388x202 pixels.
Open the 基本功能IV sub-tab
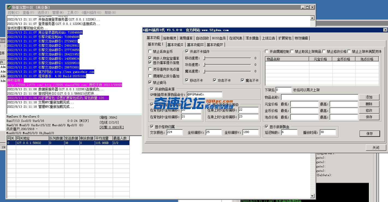click(x=215, y=45)
